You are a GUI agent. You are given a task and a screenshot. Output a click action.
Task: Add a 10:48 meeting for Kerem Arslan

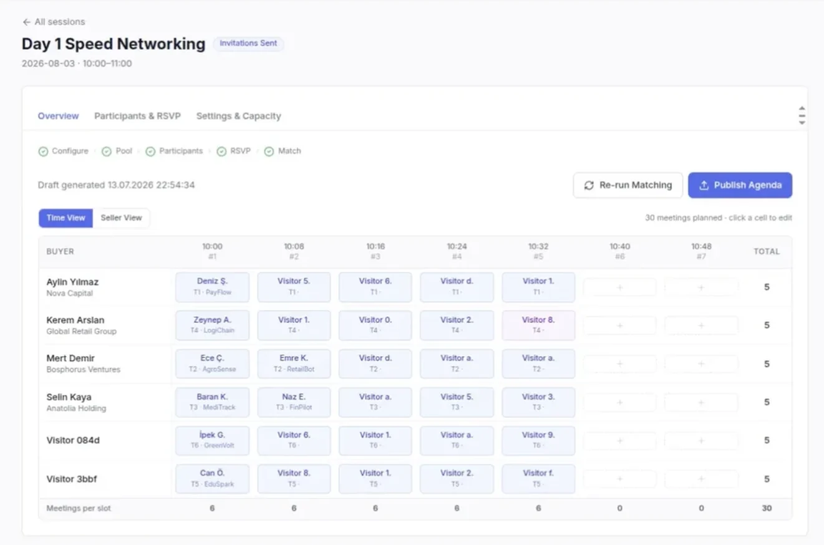[701, 326]
